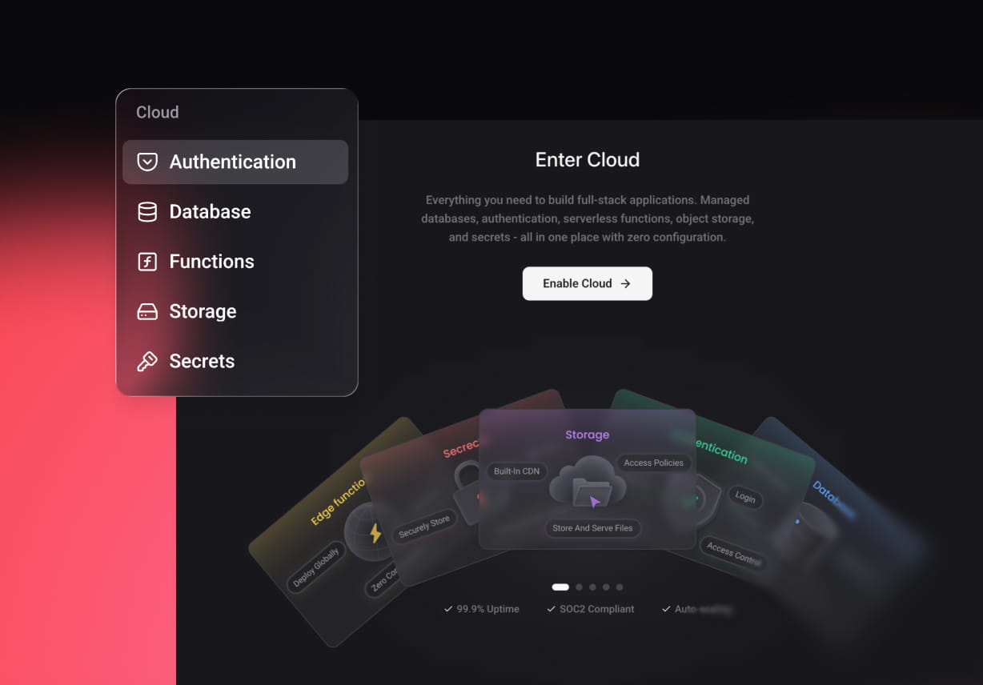Click the Storage title on the card

(x=588, y=435)
